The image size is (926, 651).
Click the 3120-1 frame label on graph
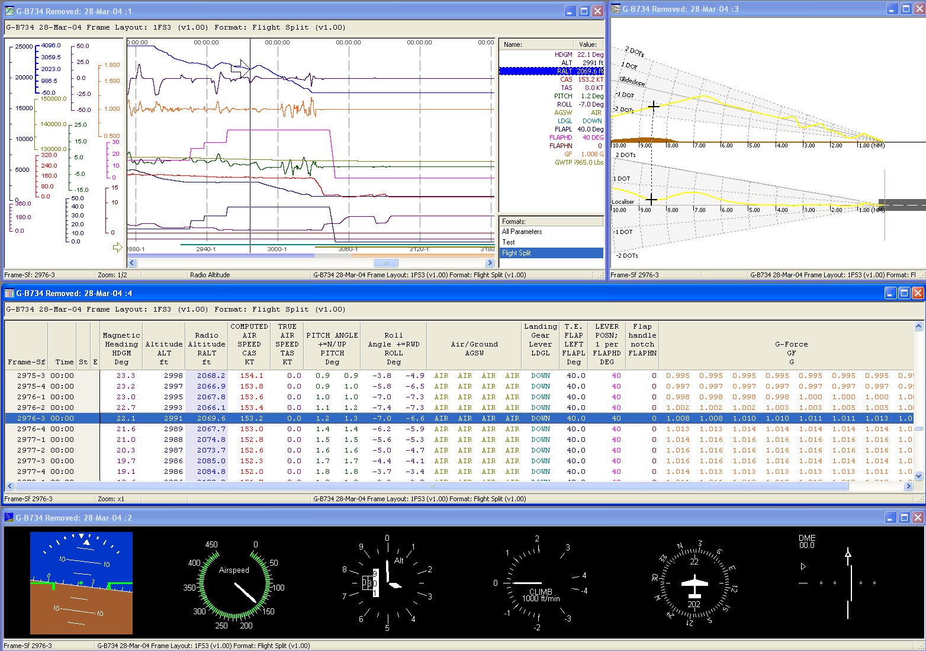click(x=419, y=249)
